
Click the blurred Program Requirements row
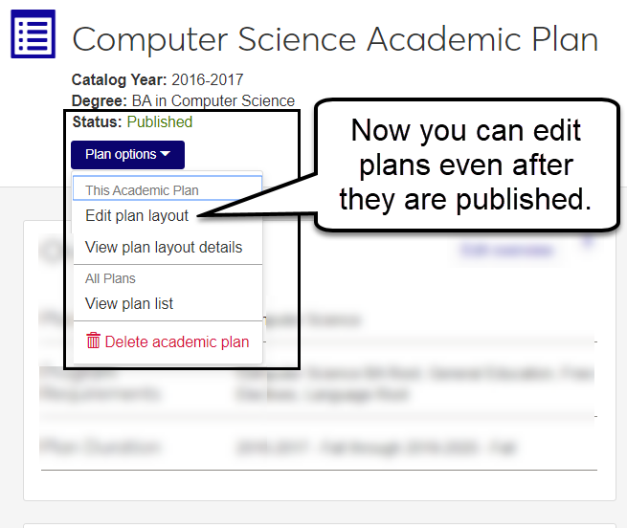click(316, 383)
